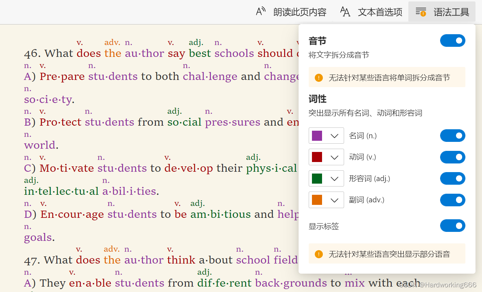Turn off the 副词 (adv.) toggle
This screenshot has height=292, width=482.
[452, 200]
